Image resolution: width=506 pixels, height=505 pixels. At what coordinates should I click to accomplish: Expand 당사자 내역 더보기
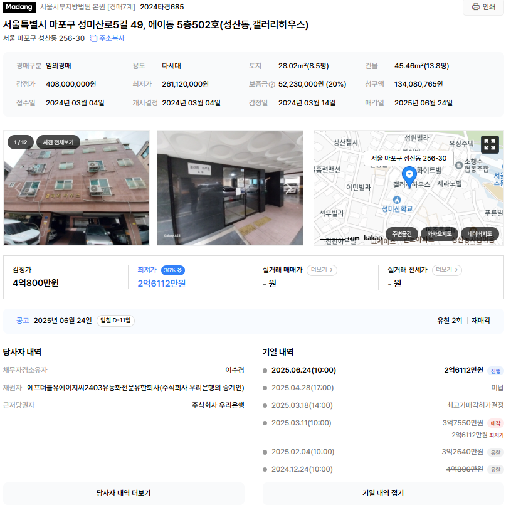click(124, 493)
